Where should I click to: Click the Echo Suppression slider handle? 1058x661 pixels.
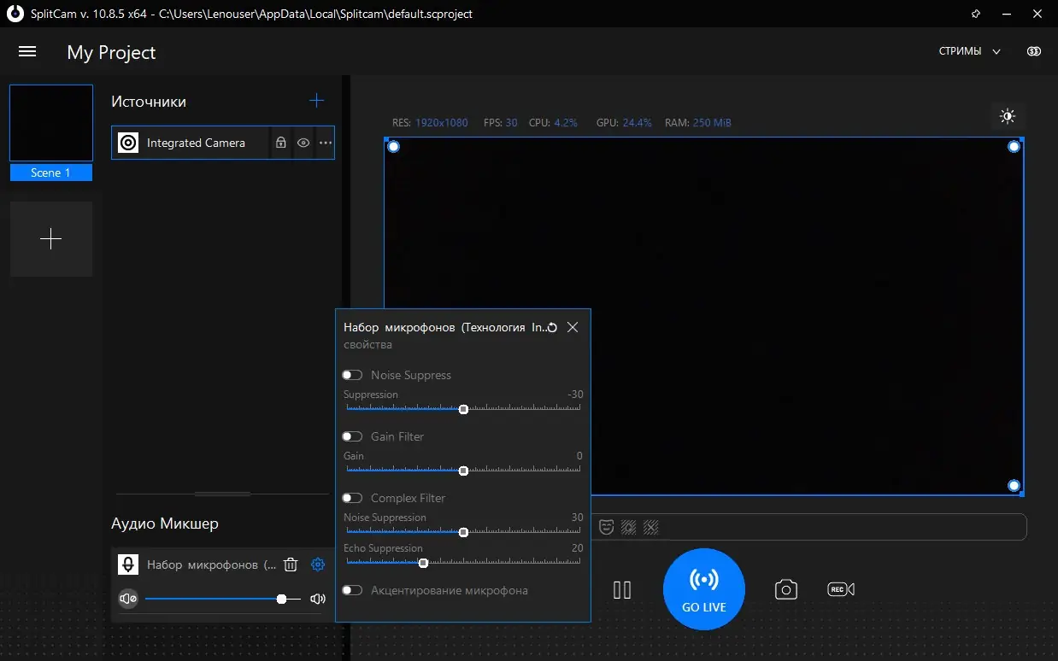[423, 563]
